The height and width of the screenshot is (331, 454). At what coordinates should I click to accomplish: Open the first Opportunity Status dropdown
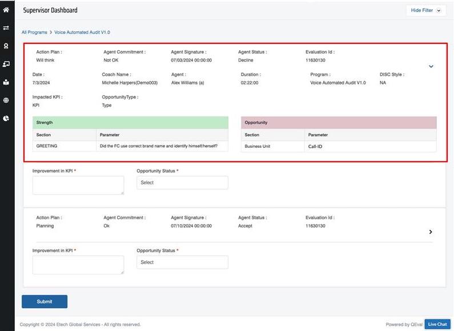(x=182, y=183)
